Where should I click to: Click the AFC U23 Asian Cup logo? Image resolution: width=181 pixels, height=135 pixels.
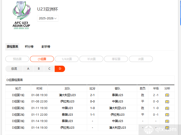pos(21,15)
